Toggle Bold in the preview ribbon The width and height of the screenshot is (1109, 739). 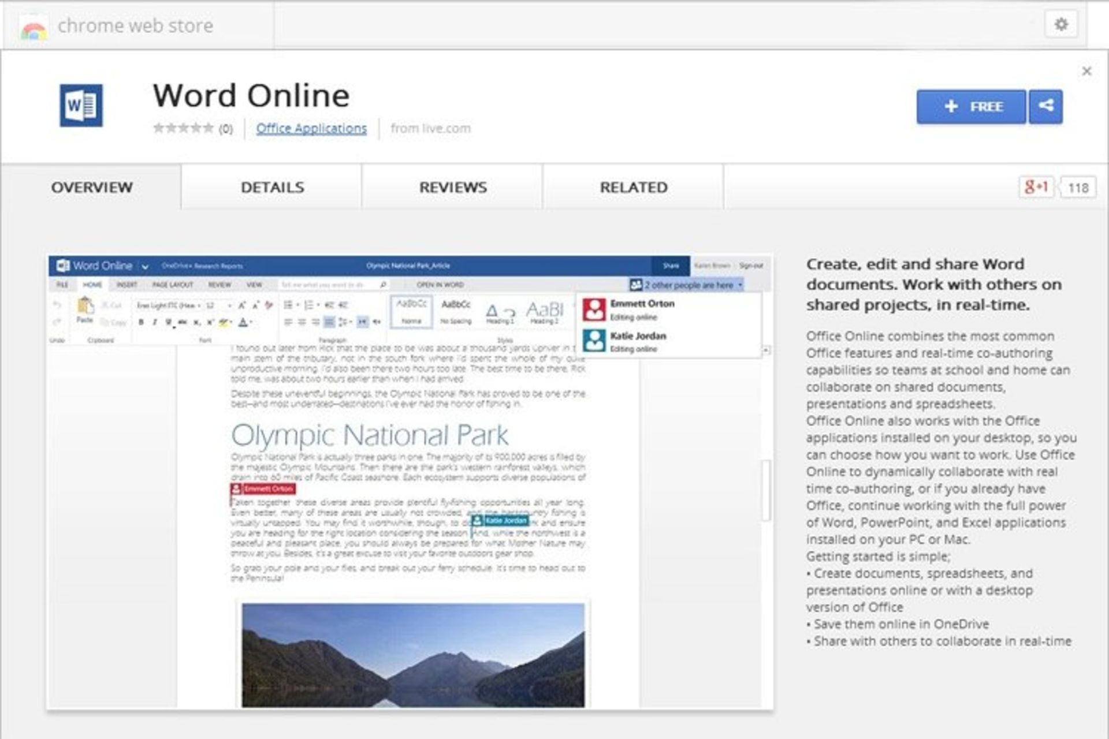pos(141,322)
